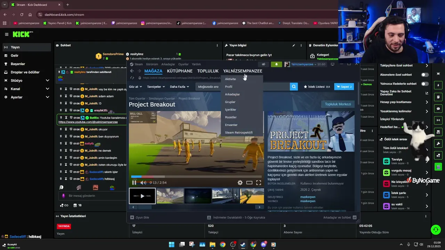Select Aktivite from the profile menu
This screenshot has height=250, width=445.
click(x=230, y=79)
